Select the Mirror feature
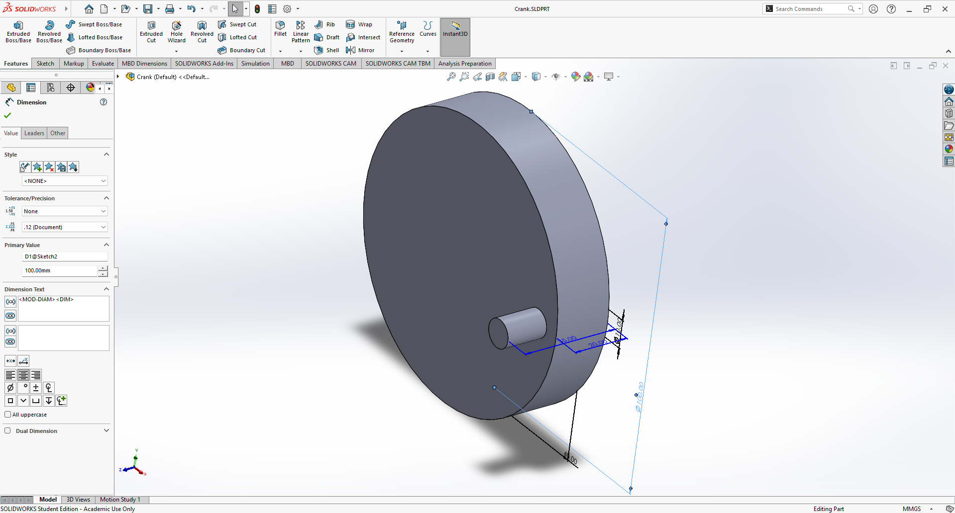955x513 pixels. coord(360,50)
